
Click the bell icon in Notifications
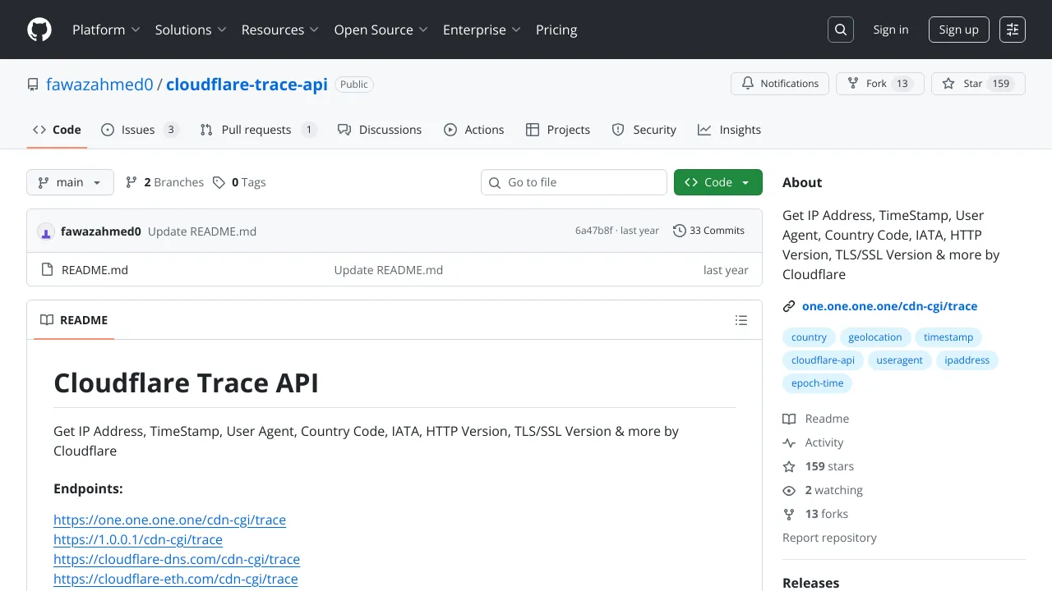point(748,84)
